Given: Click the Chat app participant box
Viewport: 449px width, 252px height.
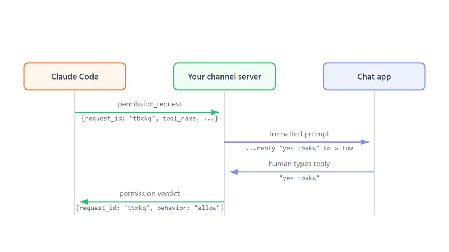Looking at the screenshot, I should pos(374,77).
